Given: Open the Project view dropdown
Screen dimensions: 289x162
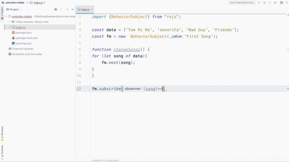Looking at the screenshot, I should [21, 9].
